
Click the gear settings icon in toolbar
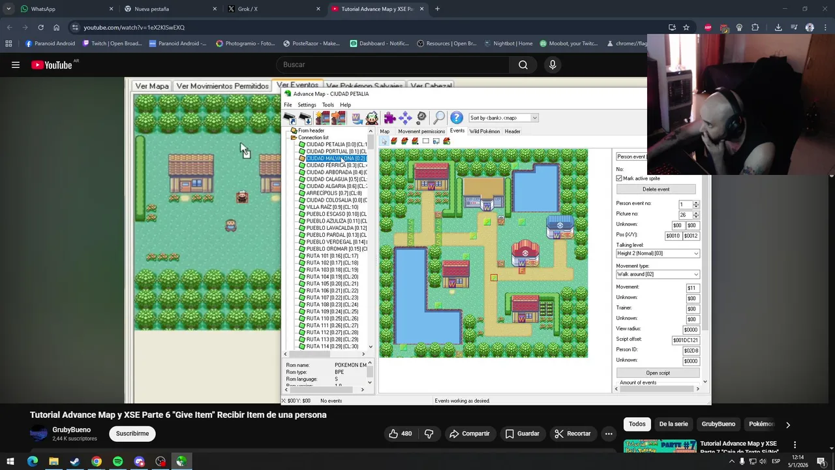coord(421,117)
